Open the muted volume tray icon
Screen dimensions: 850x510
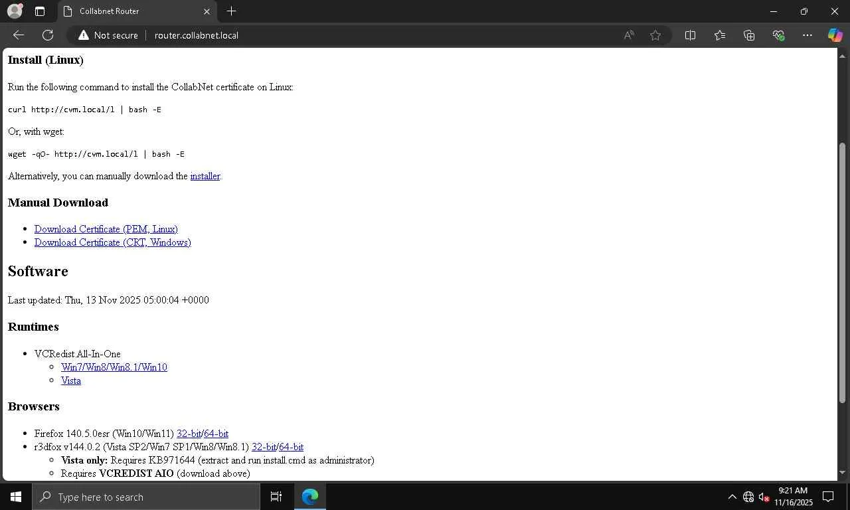pos(764,497)
